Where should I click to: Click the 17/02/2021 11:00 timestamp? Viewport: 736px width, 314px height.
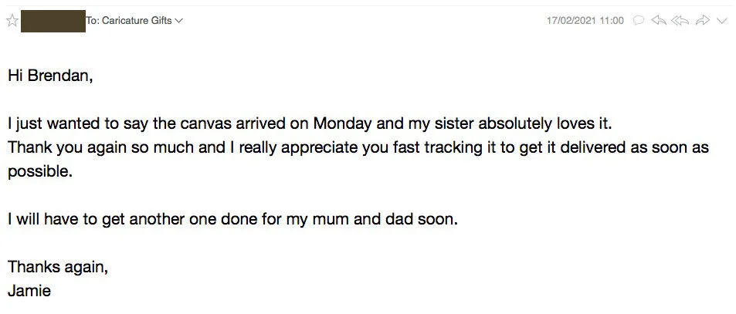pos(585,21)
